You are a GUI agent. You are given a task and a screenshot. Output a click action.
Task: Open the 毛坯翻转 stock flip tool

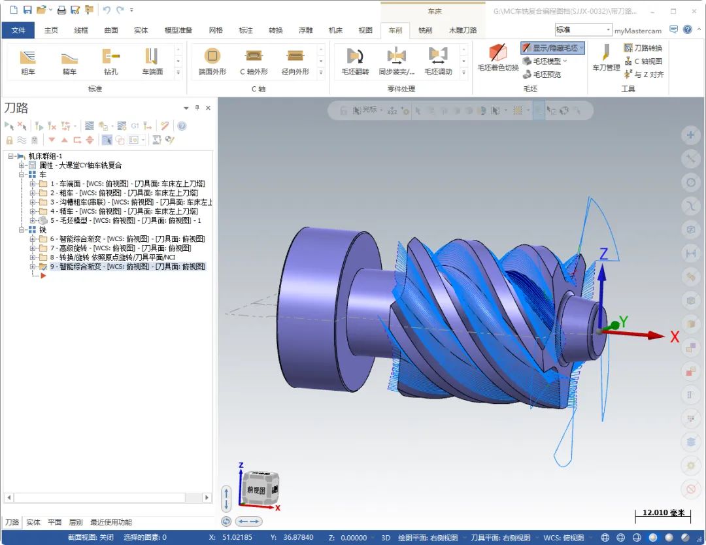(355, 61)
